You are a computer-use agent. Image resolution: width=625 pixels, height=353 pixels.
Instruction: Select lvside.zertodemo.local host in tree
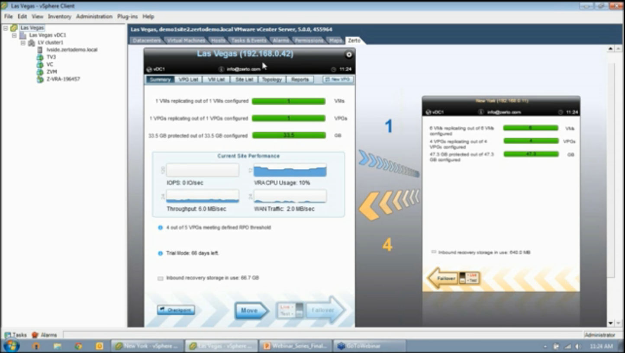[72, 50]
